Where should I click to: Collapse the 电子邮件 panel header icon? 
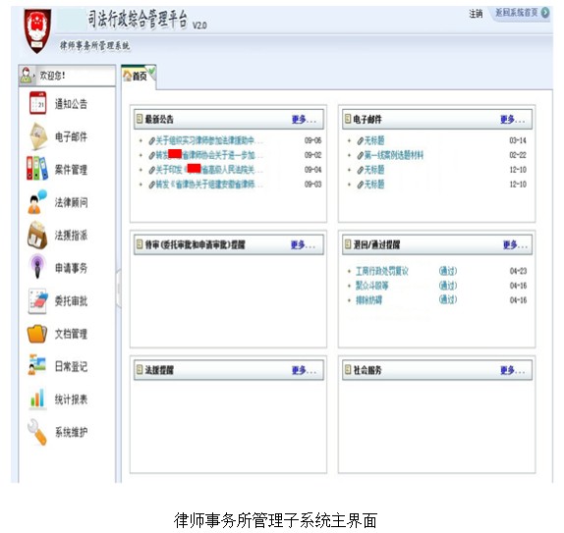tap(348, 118)
